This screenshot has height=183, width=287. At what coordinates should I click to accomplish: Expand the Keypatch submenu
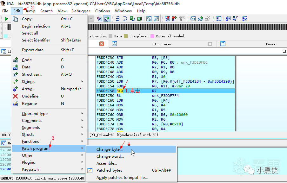pos(82,169)
